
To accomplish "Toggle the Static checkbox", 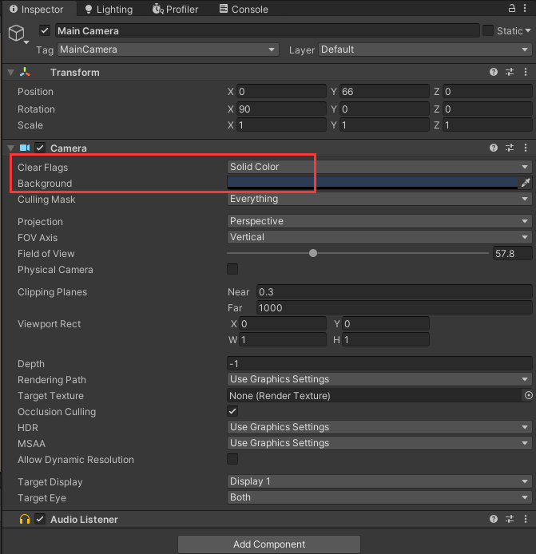I will tap(488, 30).
